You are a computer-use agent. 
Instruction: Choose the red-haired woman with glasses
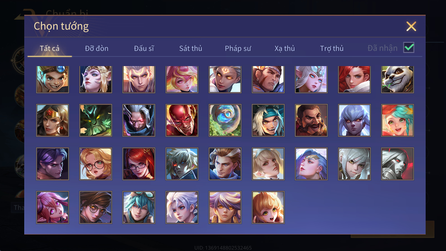139,164
